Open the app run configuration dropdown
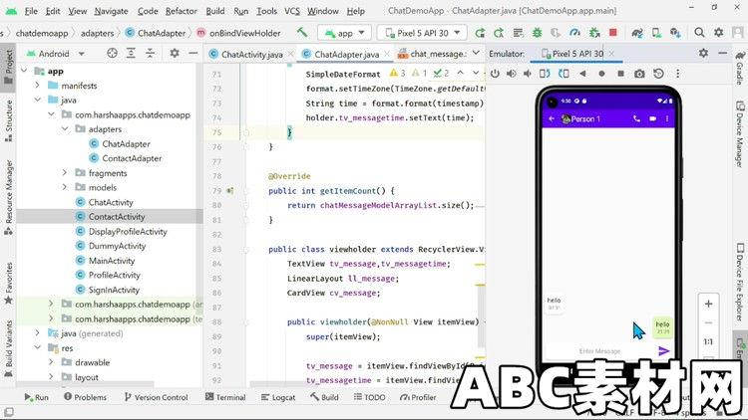This screenshot has height=420, width=748. click(x=344, y=33)
